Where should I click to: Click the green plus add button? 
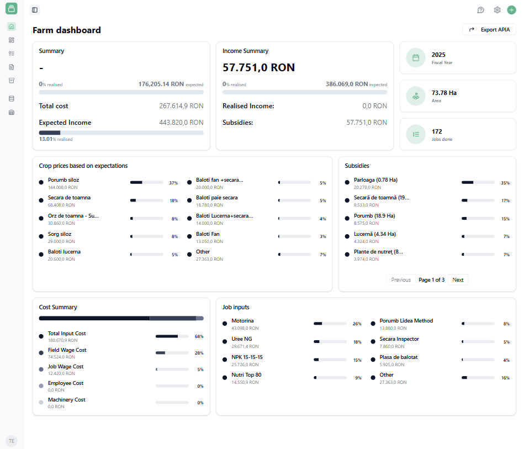click(x=511, y=10)
